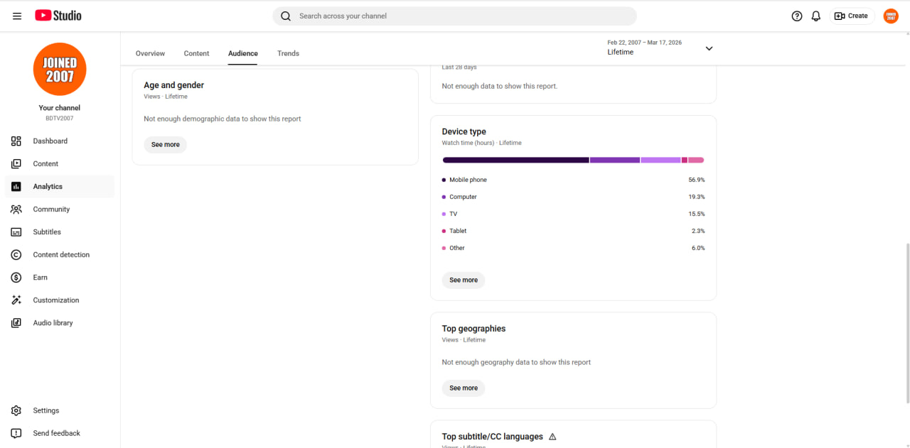Click the Settings gear icon
The image size is (910, 448).
point(16,410)
